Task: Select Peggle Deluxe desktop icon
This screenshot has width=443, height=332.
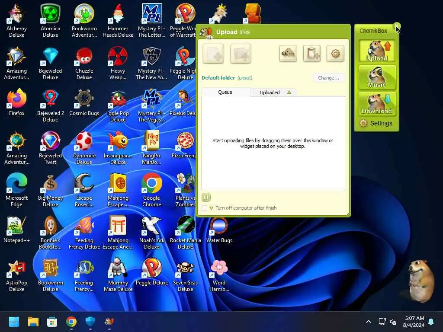Action: click(152, 272)
